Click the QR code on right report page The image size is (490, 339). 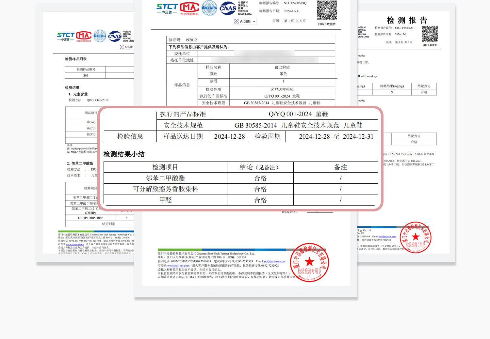click(429, 34)
